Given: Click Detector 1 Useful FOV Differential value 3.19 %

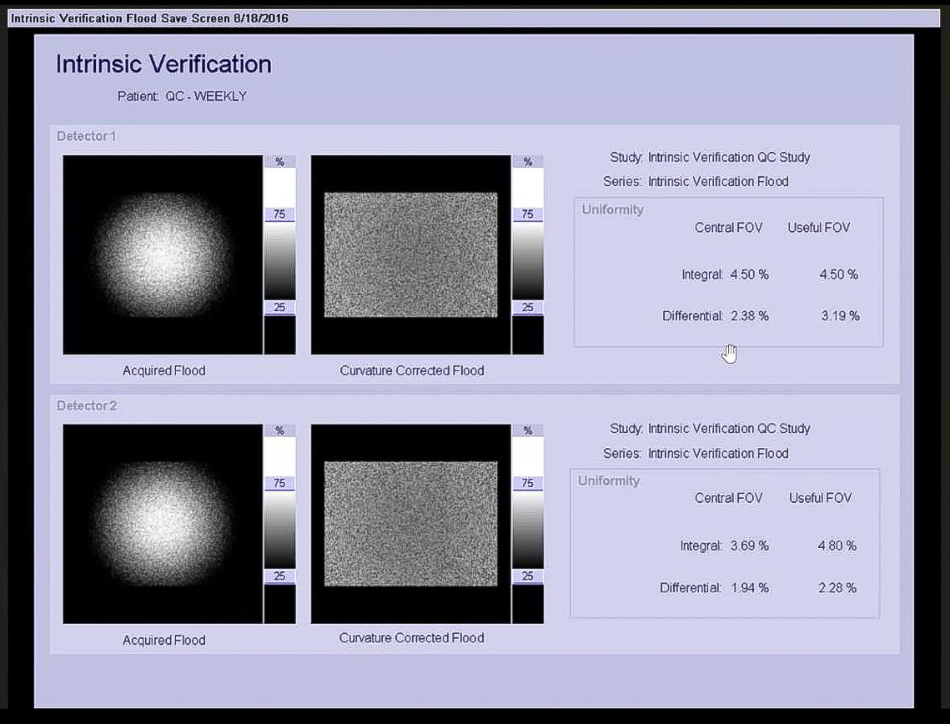Looking at the screenshot, I should (x=839, y=316).
